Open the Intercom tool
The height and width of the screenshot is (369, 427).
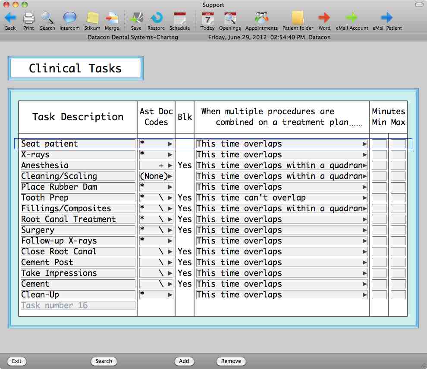[x=69, y=18]
